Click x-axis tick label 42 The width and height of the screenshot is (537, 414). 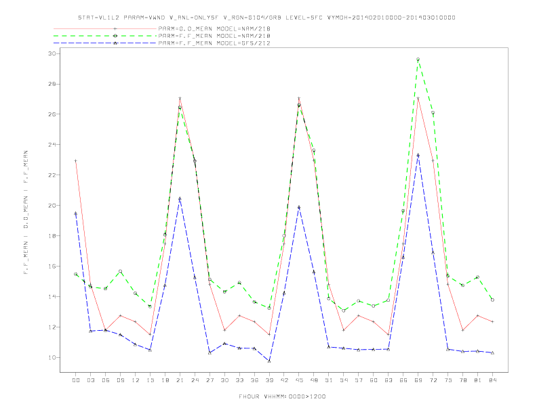coord(284,380)
